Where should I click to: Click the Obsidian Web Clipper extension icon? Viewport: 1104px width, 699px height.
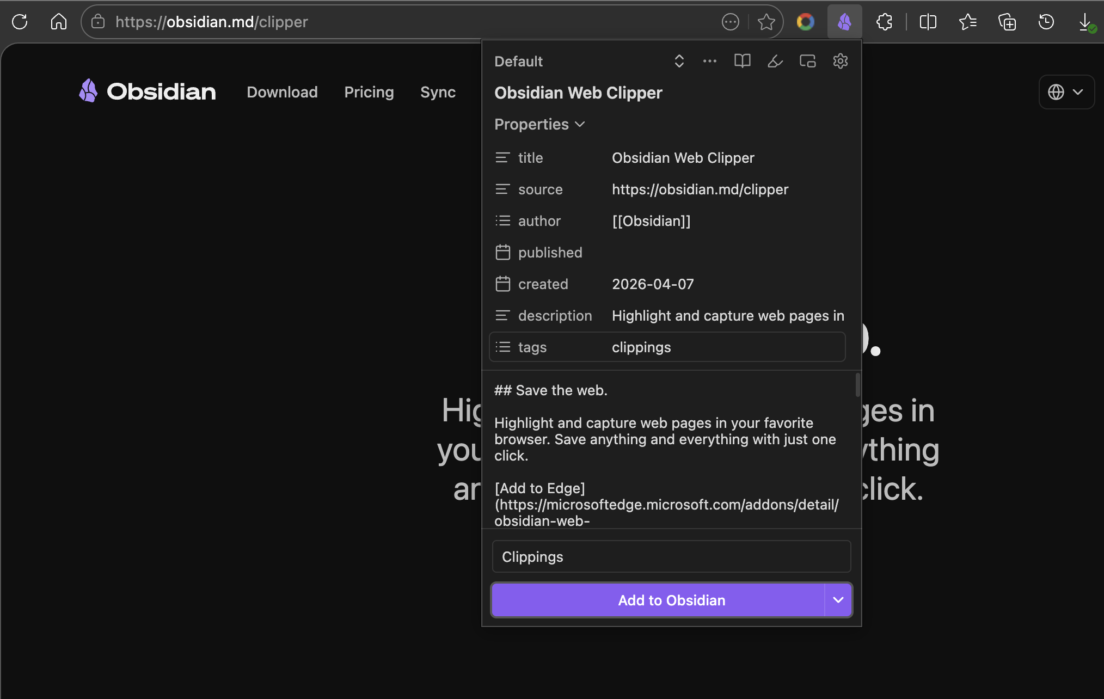coord(844,22)
